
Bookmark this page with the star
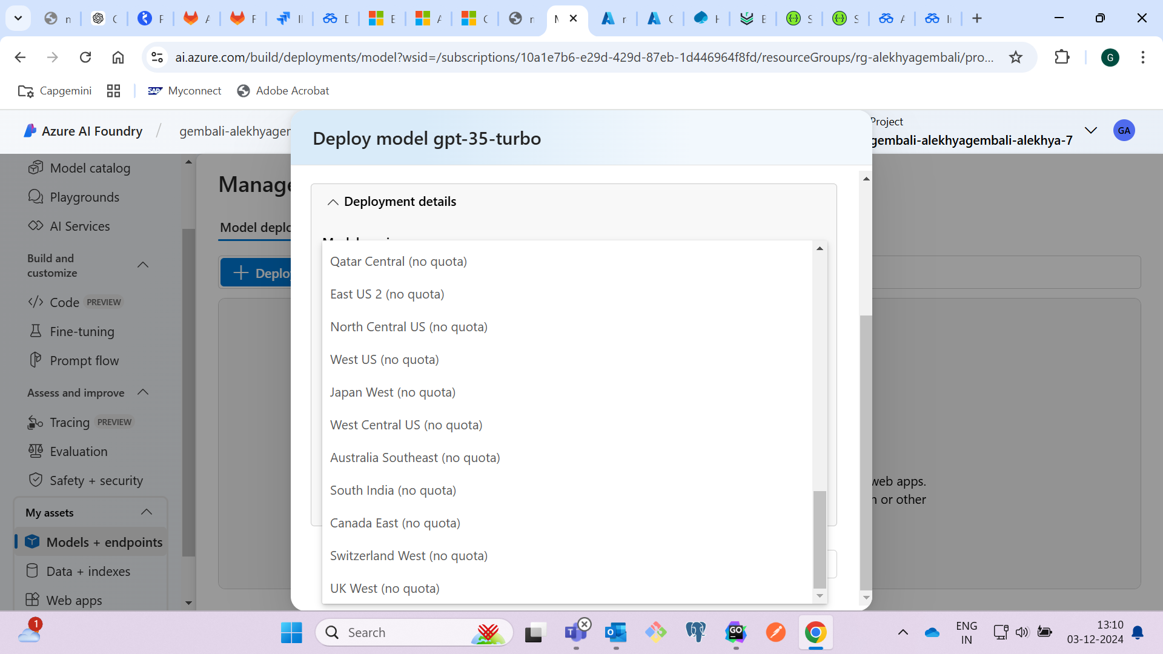1016,57
